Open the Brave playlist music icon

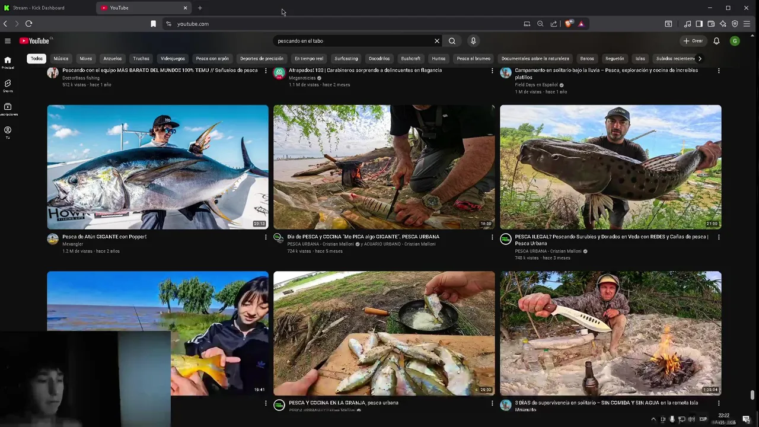(687, 24)
